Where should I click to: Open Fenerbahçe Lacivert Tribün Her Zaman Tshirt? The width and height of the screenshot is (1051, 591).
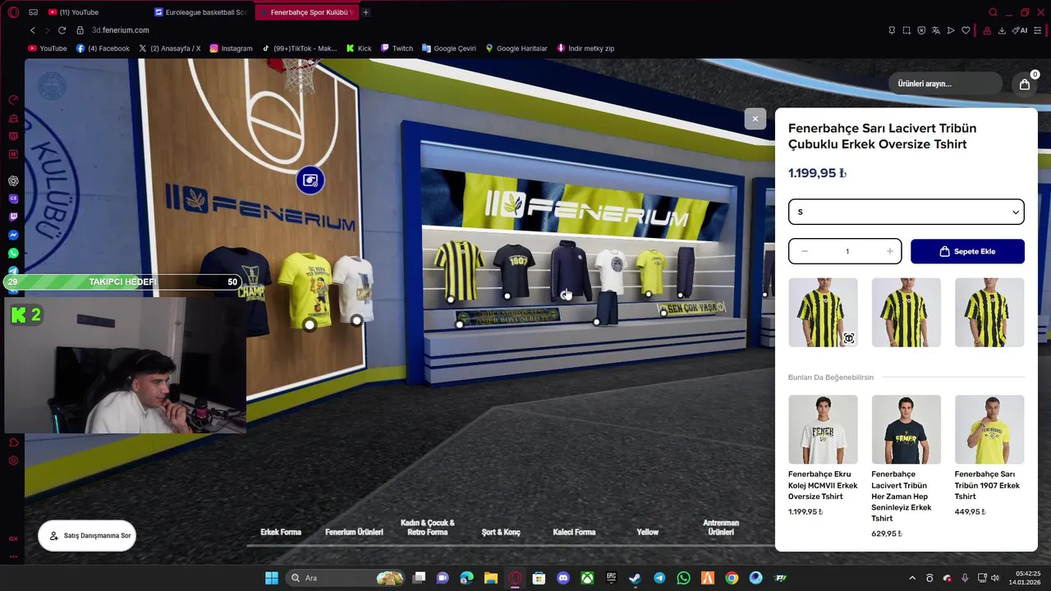click(902, 496)
